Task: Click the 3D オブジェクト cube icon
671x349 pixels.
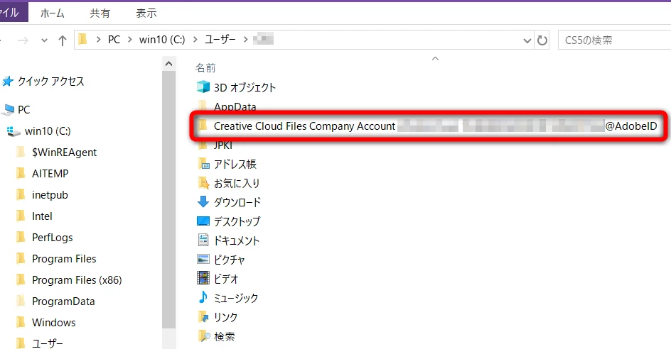Action: (203, 87)
